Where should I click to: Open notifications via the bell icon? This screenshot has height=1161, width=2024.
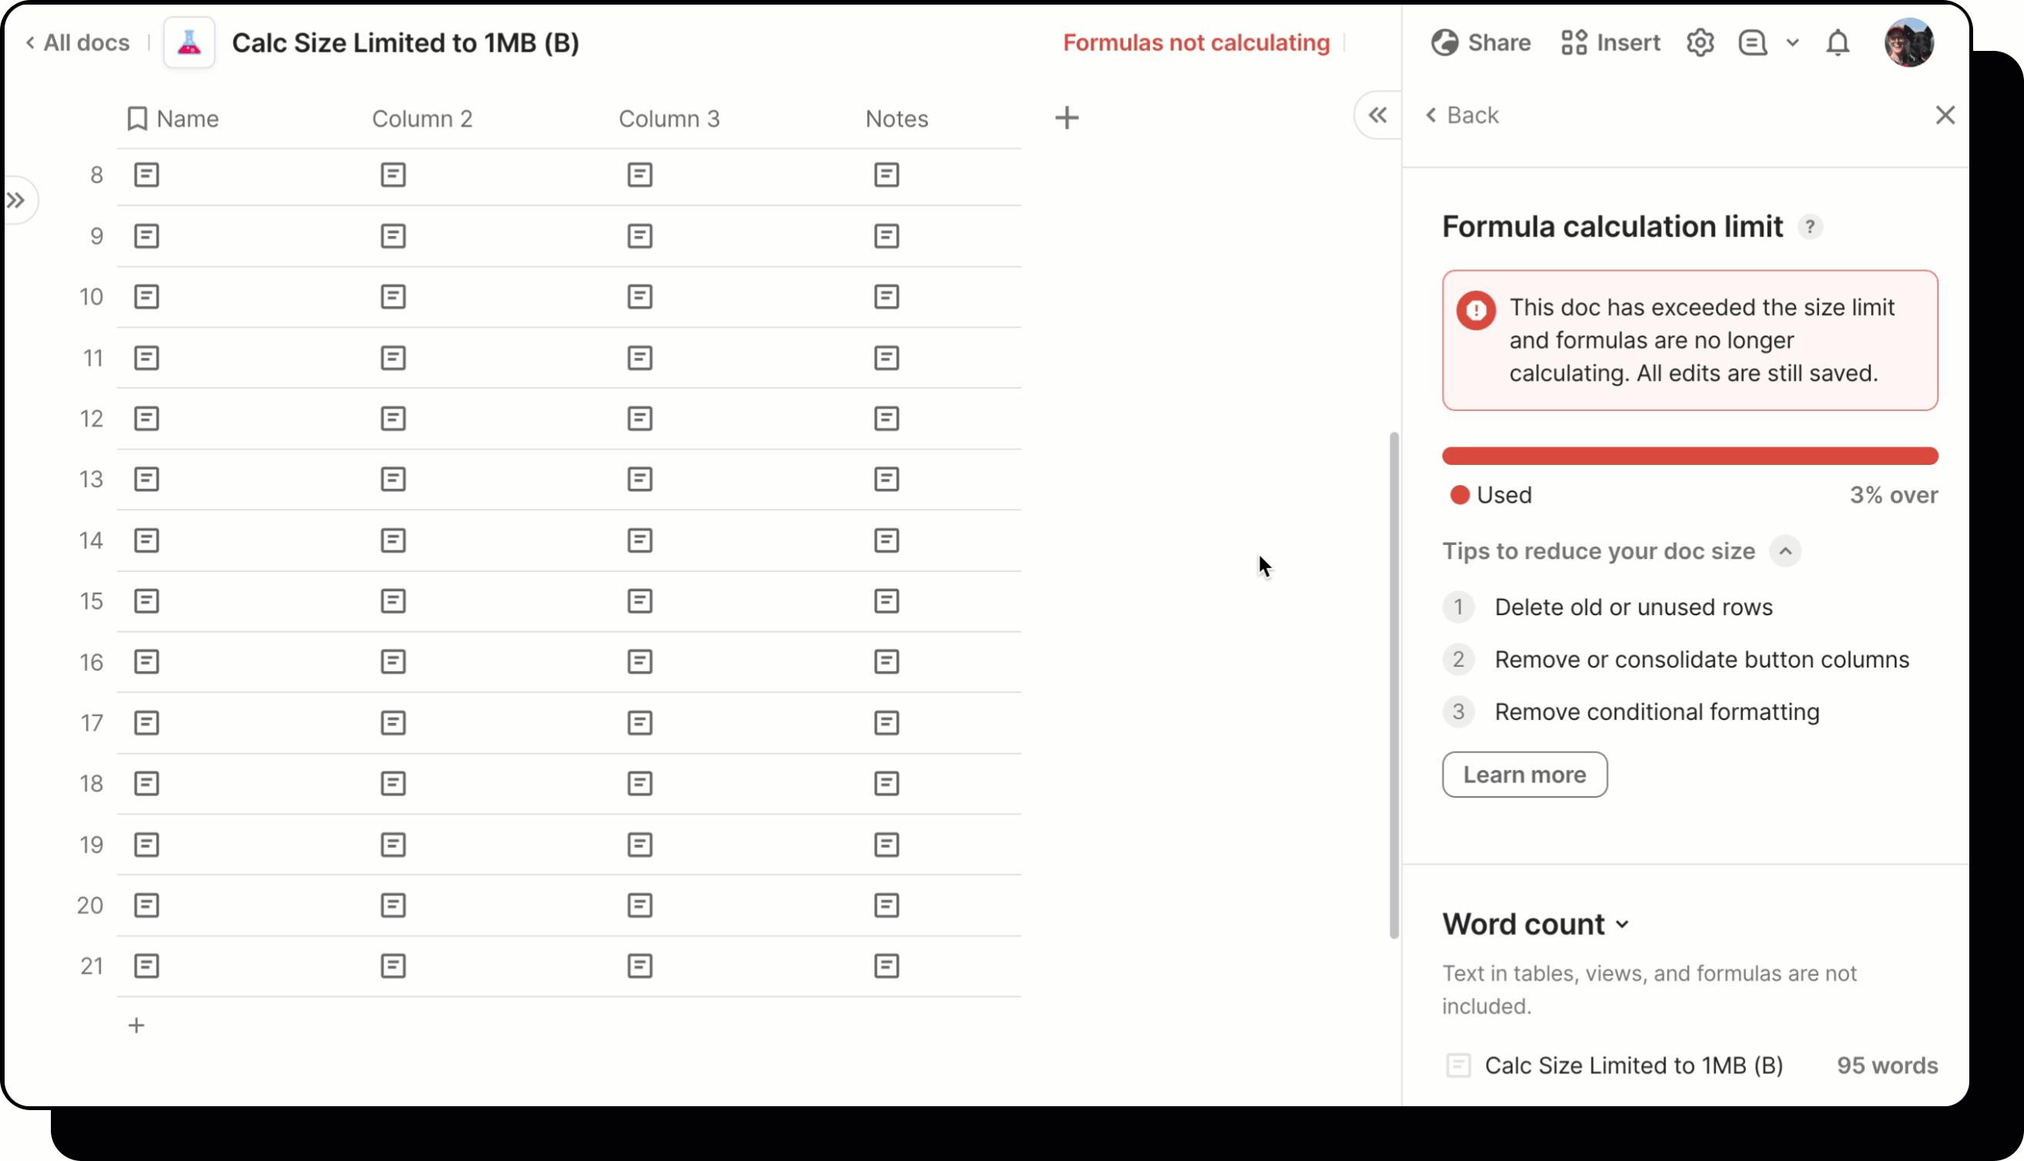coord(1837,42)
